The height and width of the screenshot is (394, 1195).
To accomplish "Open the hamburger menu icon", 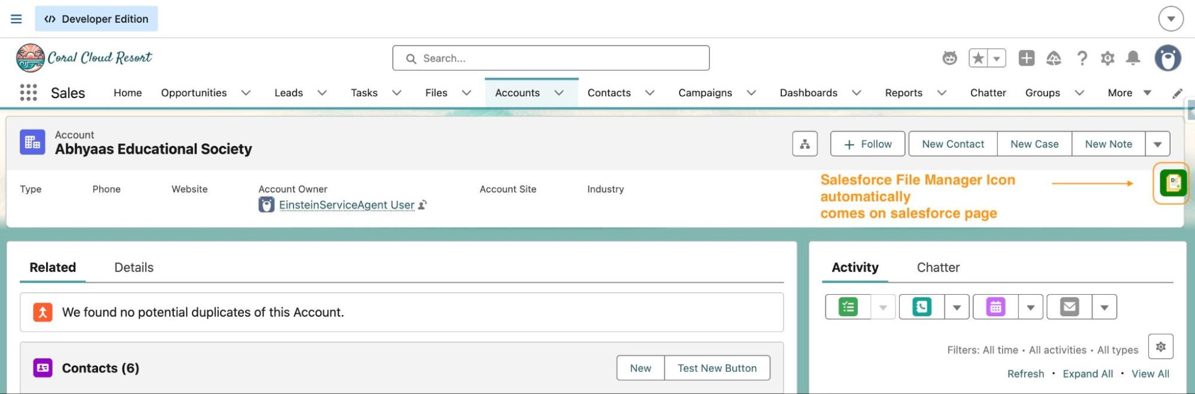I will coord(16,19).
